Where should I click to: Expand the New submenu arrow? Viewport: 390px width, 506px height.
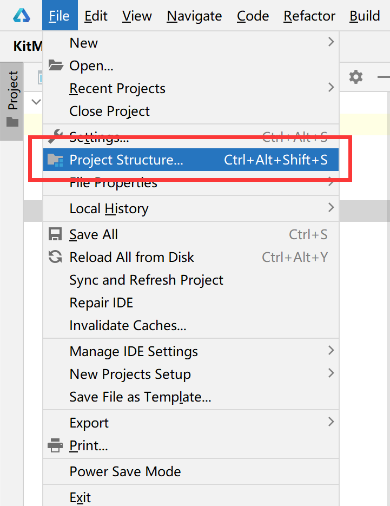(x=331, y=42)
